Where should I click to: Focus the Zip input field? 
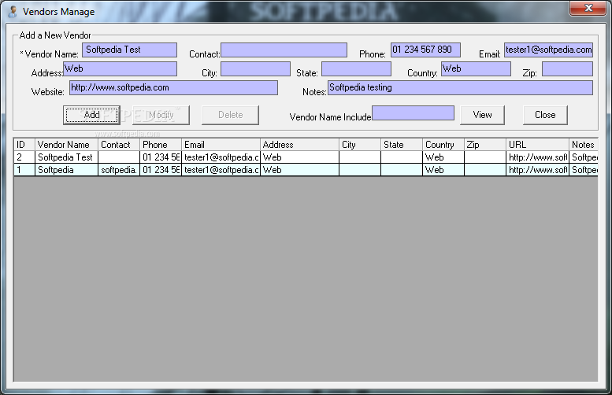pyautogui.click(x=568, y=68)
